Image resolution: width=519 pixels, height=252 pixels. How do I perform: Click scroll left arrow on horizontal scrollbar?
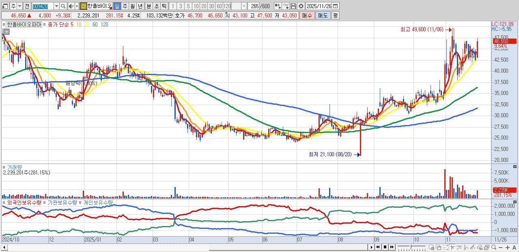coord(4,247)
